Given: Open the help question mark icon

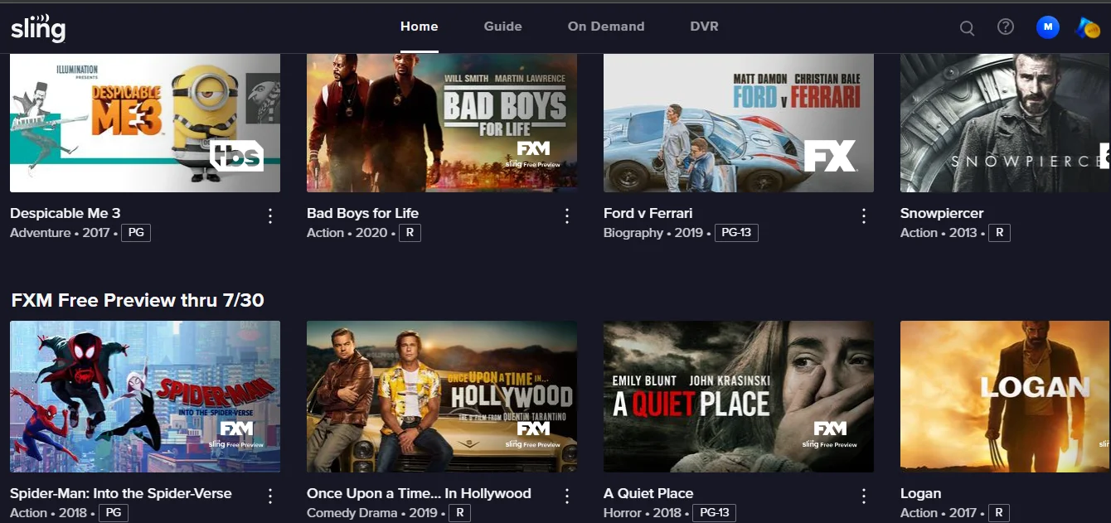Looking at the screenshot, I should pyautogui.click(x=1006, y=27).
